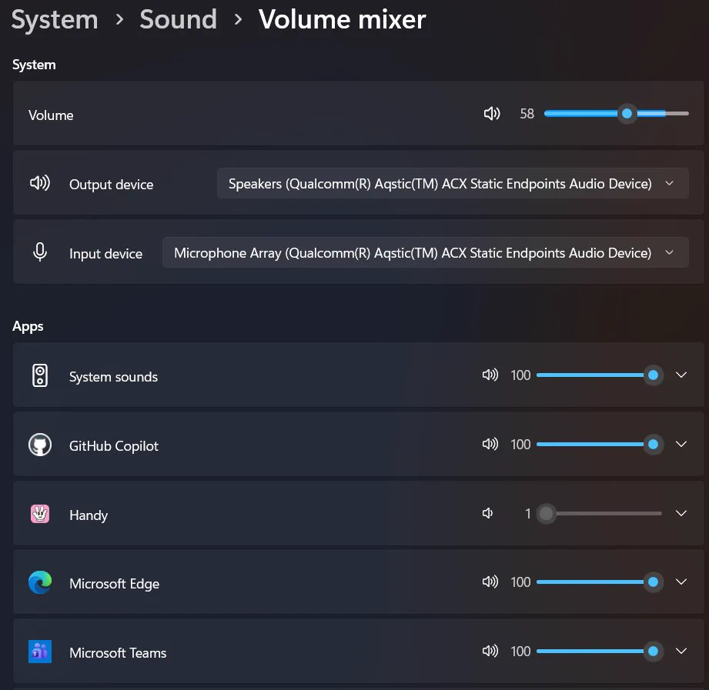
Task: Click the Apps section heading
Action: pyautogui.click(x=28, y=326)
